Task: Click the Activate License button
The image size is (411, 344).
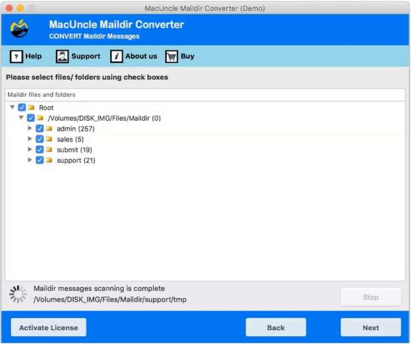Action: [48, 328]
